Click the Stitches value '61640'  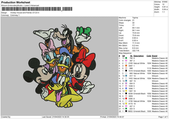point(165,2)
